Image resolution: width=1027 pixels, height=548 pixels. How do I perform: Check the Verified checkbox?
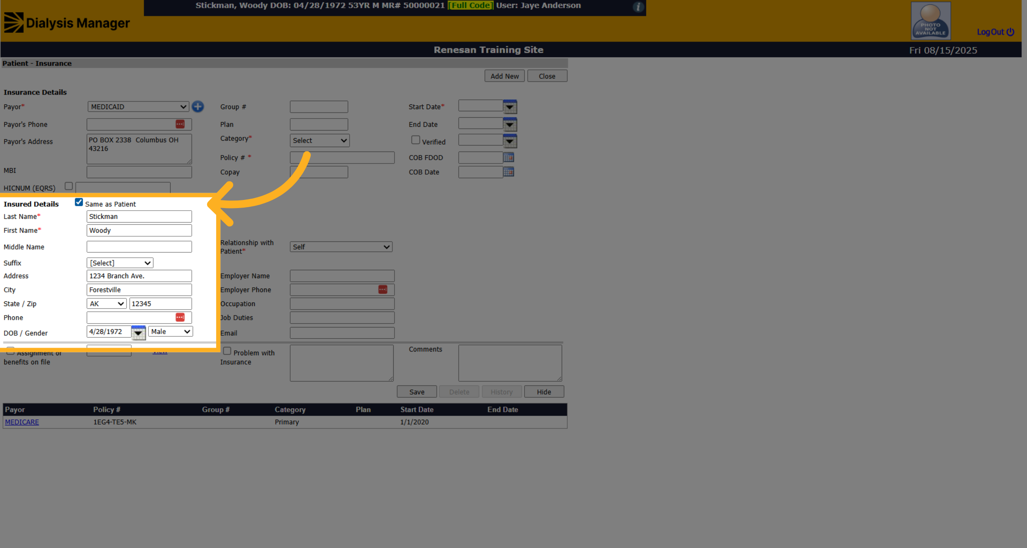coord(415,140)
